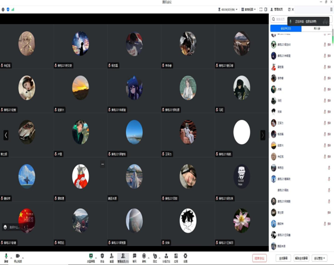
Task: Expand the meeting management dropdown at bottom right
Action: [x=320, y=258]
